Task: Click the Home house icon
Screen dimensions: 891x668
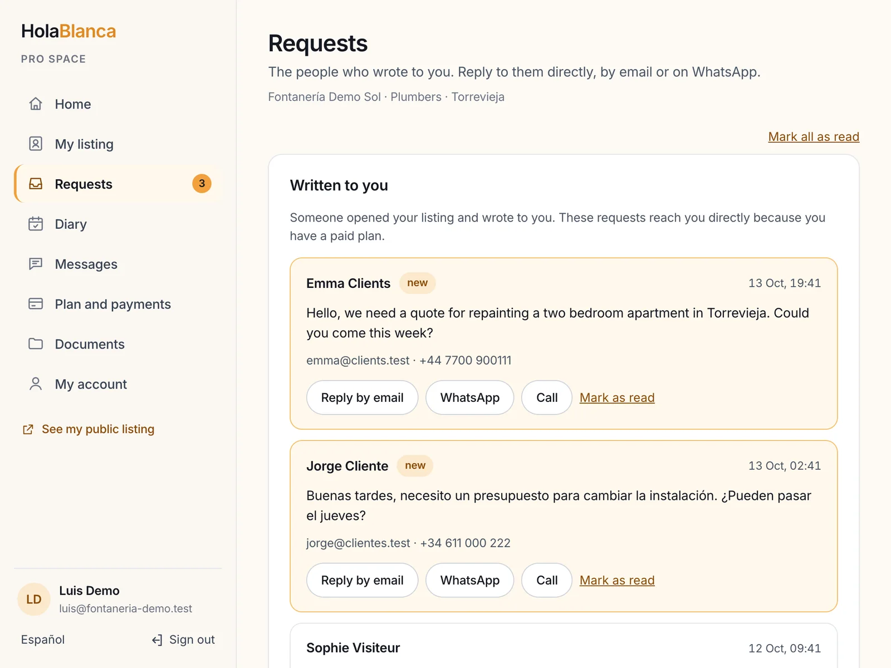Action: (x=36, y=104)
